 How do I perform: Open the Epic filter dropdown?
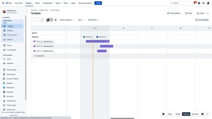pyautogui.click(x=81, y=20)
